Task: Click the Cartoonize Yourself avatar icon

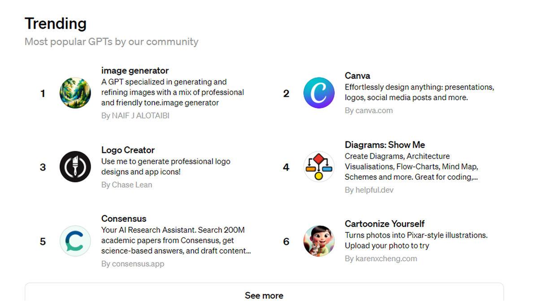Action: click(x=319, y=241)
